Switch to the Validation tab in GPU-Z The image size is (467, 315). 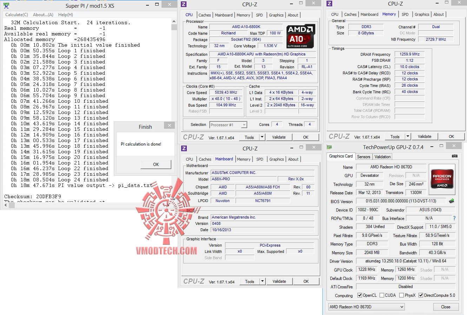[x=382, y=157]
